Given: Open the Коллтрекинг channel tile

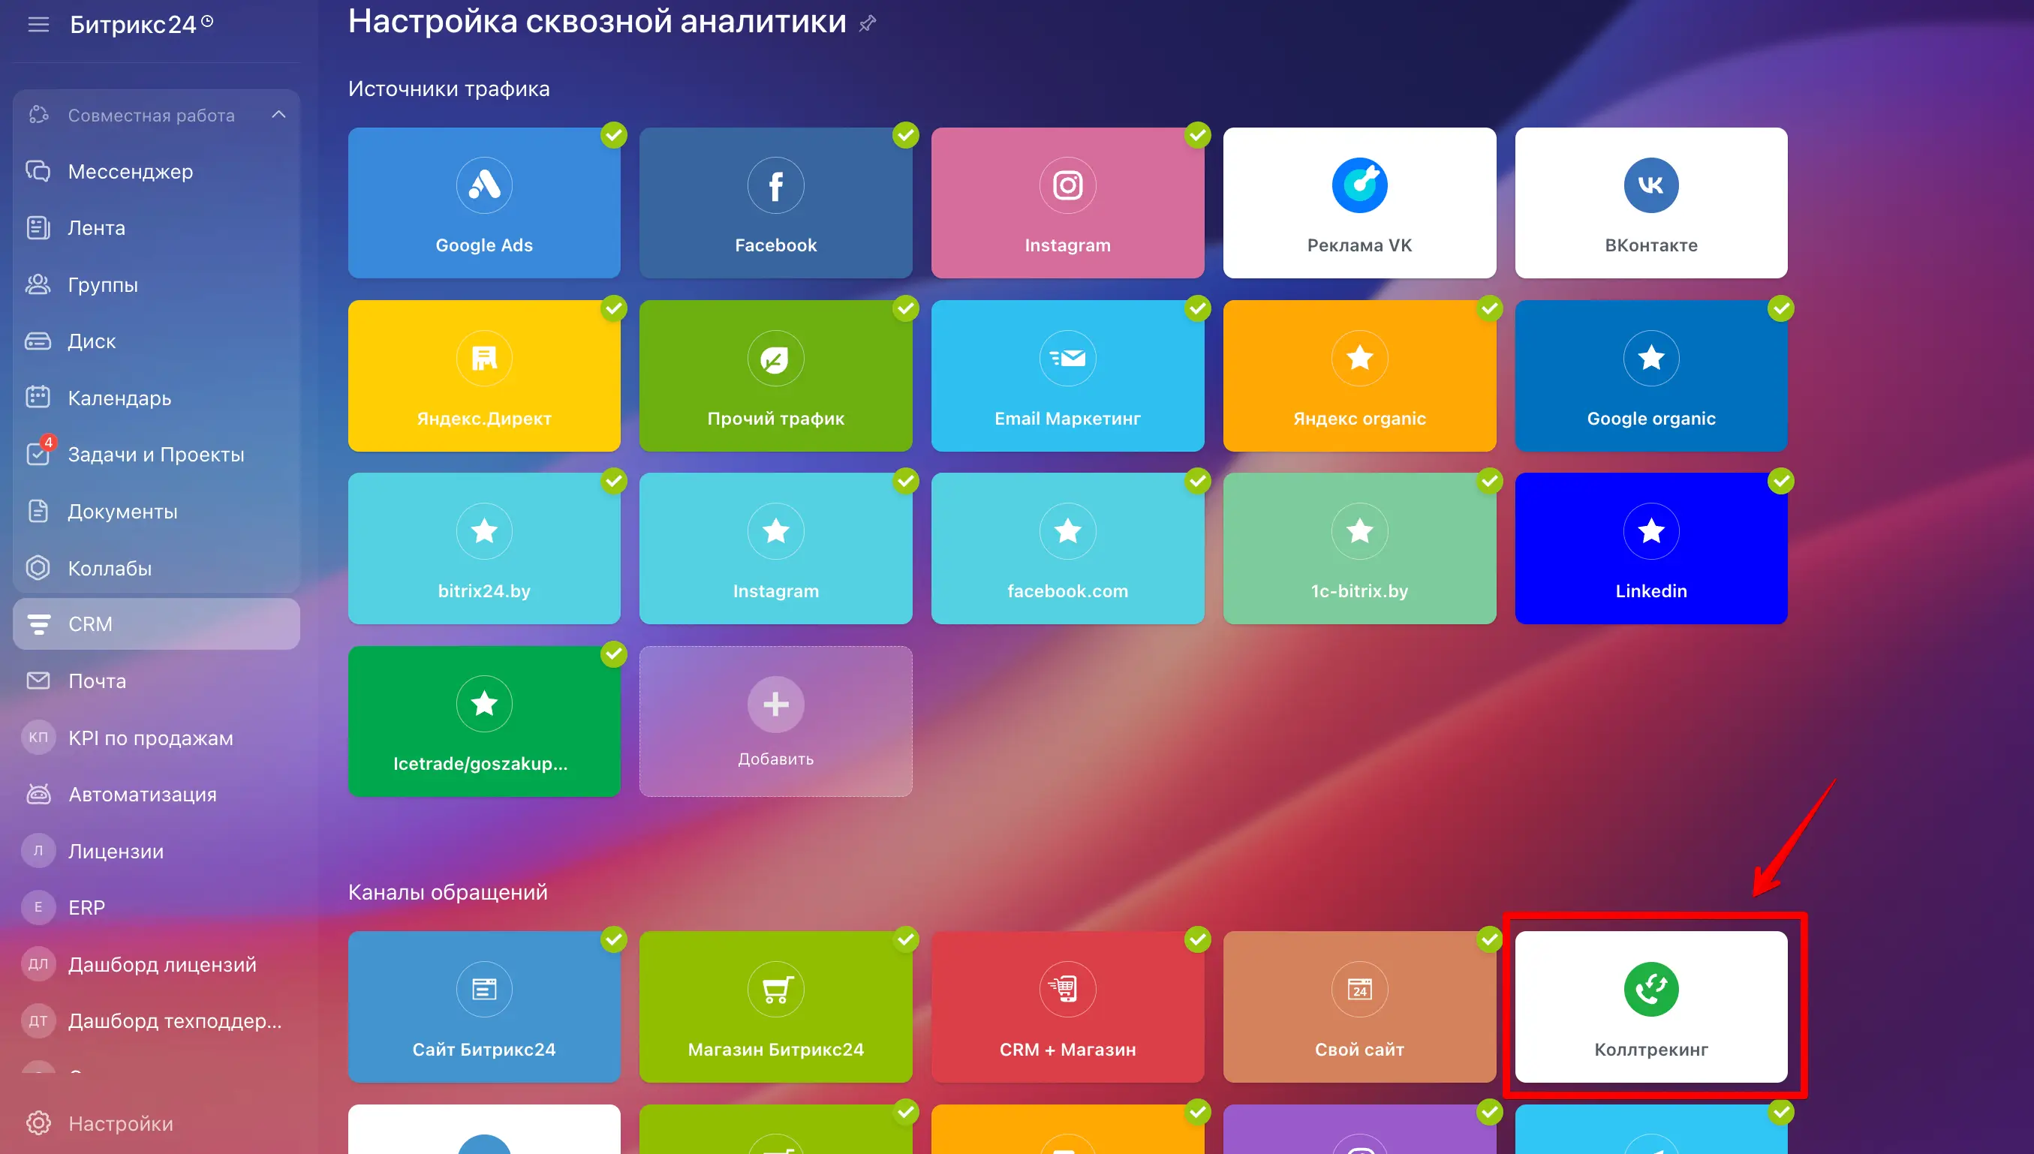Looking at the screenshot, I should click(1650, 1007).
